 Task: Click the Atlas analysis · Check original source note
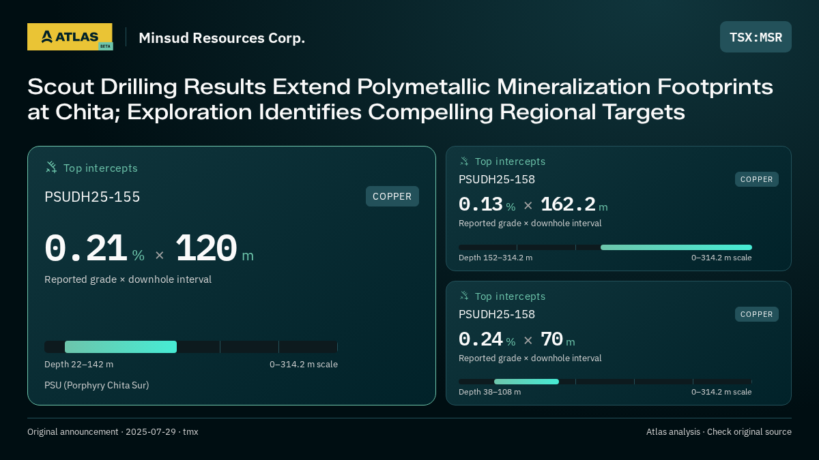tap(719, 432)
